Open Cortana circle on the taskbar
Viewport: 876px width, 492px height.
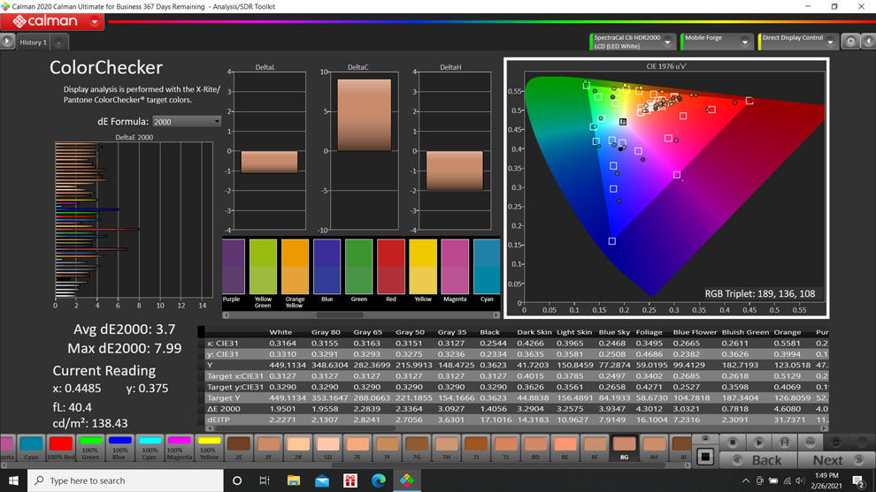pos(237,481)
